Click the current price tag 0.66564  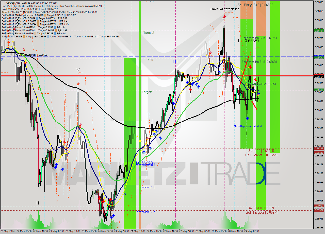(x=319, y=77)
